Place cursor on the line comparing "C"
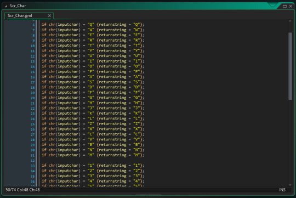The image size is (296, 198). [x=93, y=134]
